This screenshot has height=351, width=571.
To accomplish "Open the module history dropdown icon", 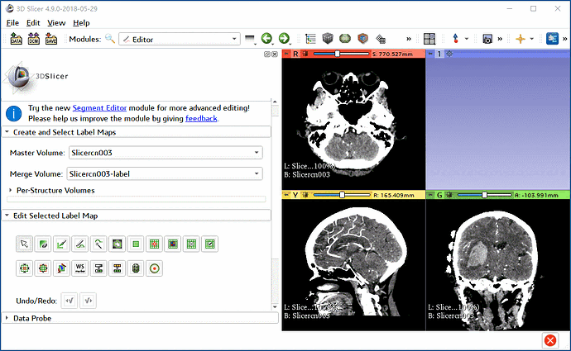I will pos(250,39).
